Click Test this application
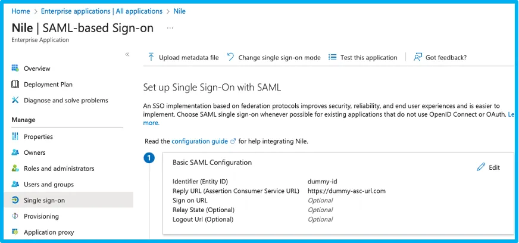The height and width of the screenshot is (243, 519). [x=363, y=57]
